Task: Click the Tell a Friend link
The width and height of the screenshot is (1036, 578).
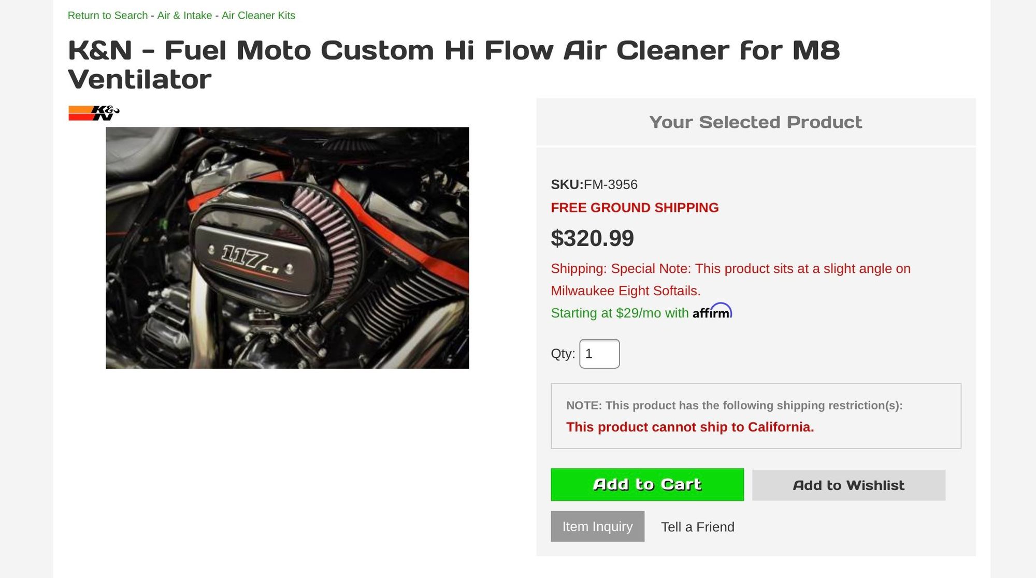Action: point(697,527)
